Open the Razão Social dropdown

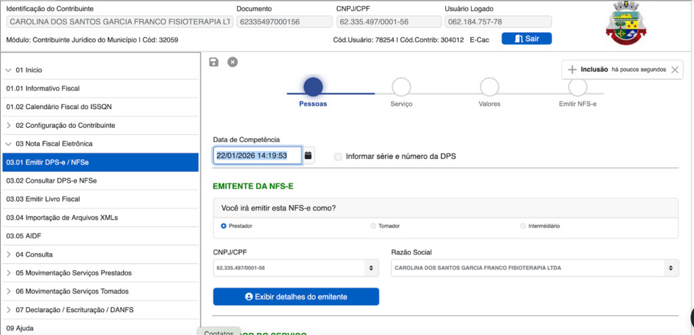535,267
